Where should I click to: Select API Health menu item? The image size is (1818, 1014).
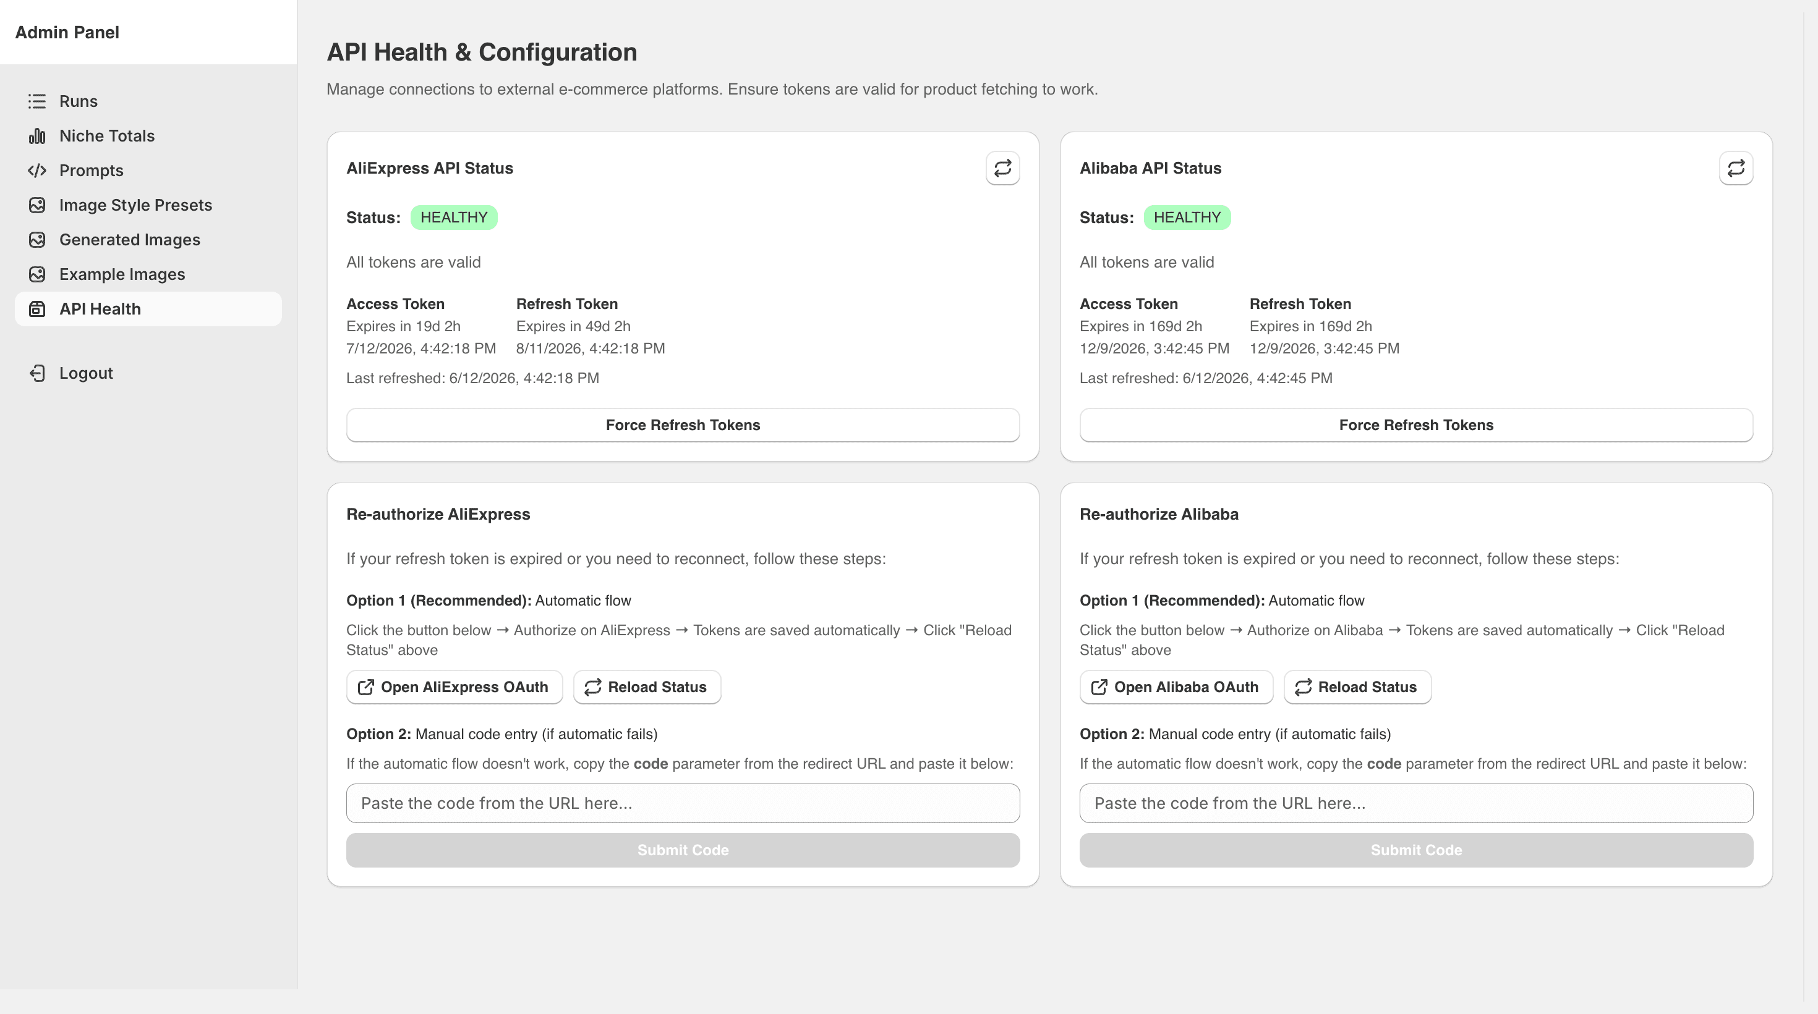click(148, 309)
